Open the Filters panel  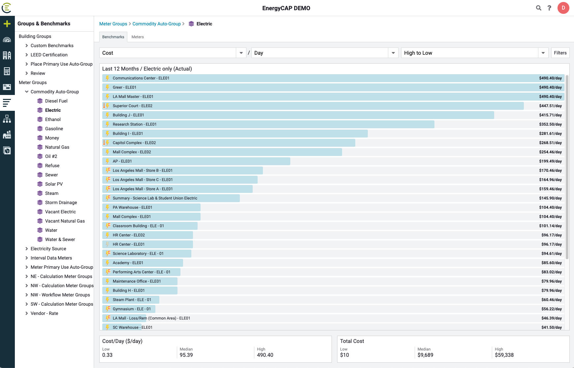pos(560,53)
